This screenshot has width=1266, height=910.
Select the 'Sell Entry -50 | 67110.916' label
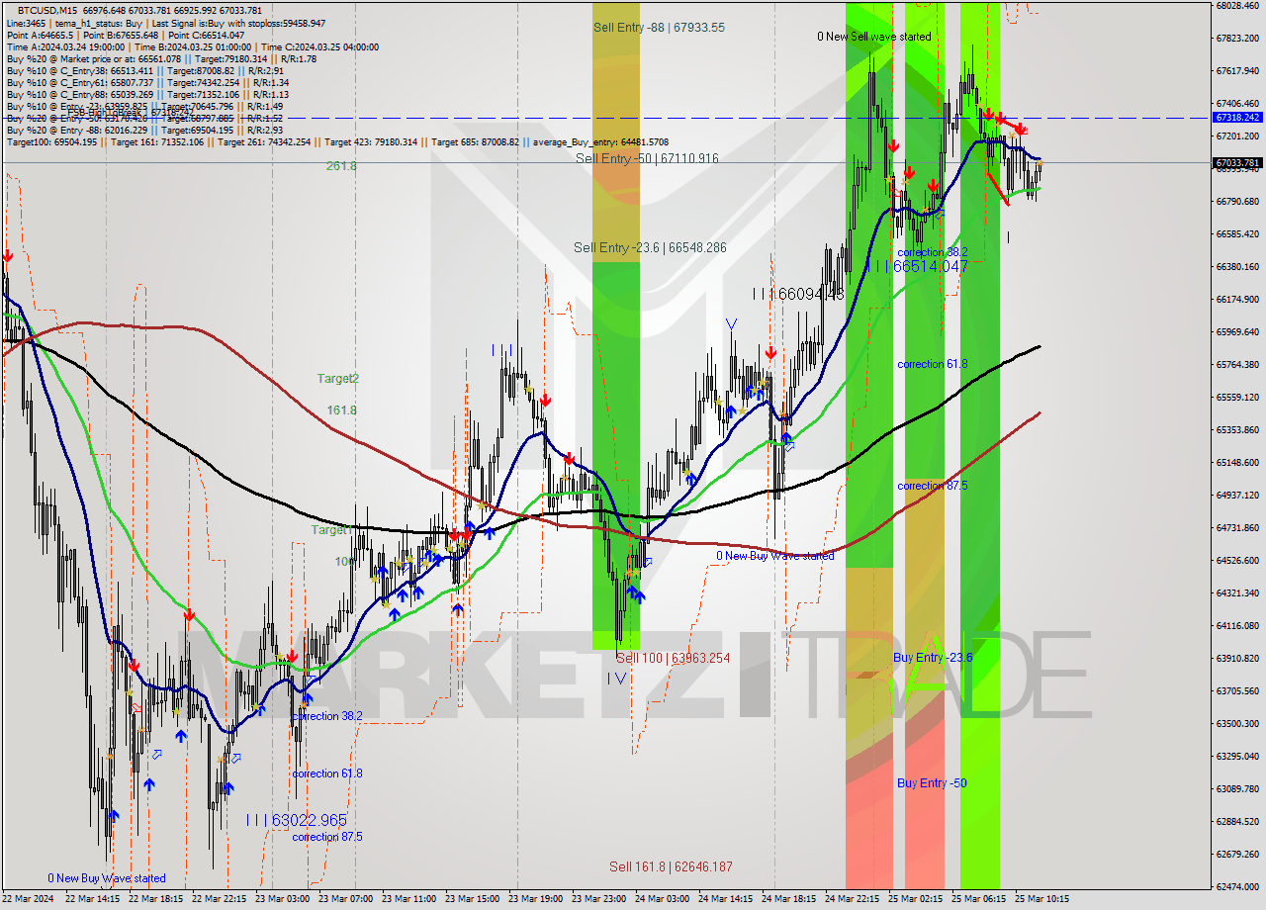tap(647, 158)
